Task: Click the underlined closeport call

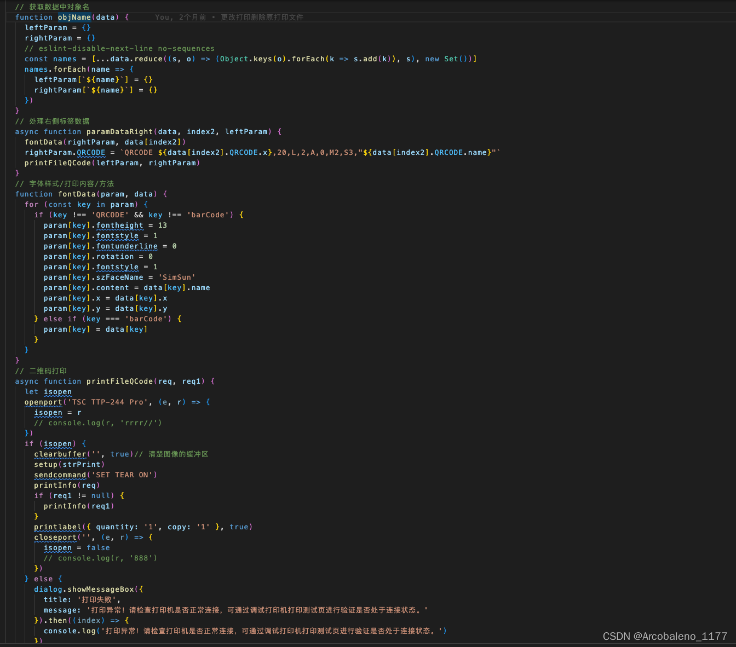Action: point(55,537)
